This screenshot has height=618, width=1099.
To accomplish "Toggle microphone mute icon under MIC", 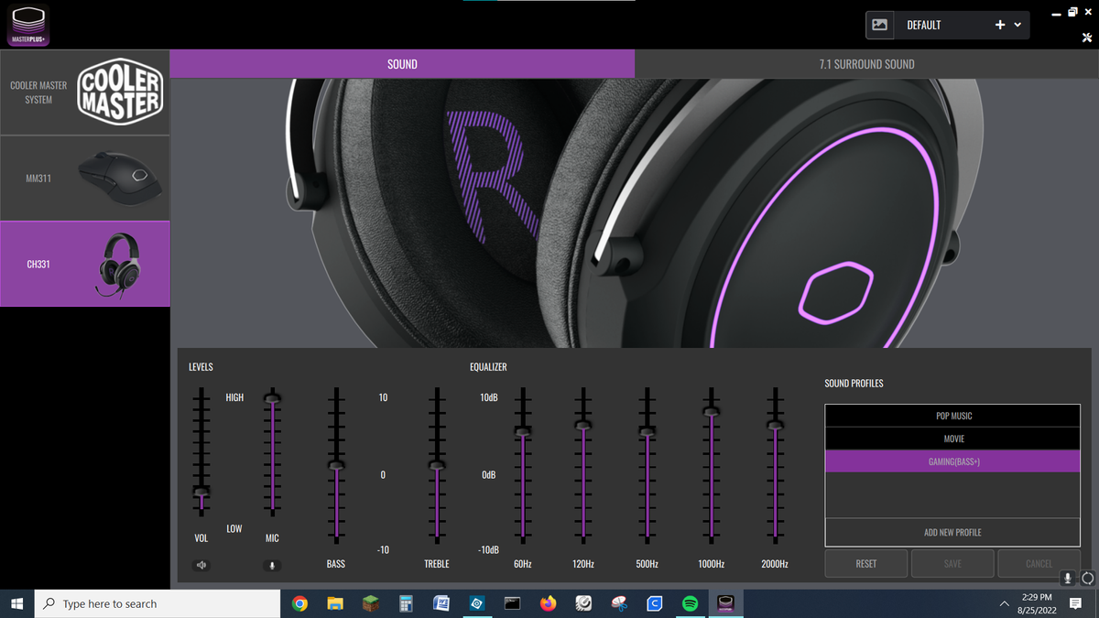I will [x=271, y=565].
